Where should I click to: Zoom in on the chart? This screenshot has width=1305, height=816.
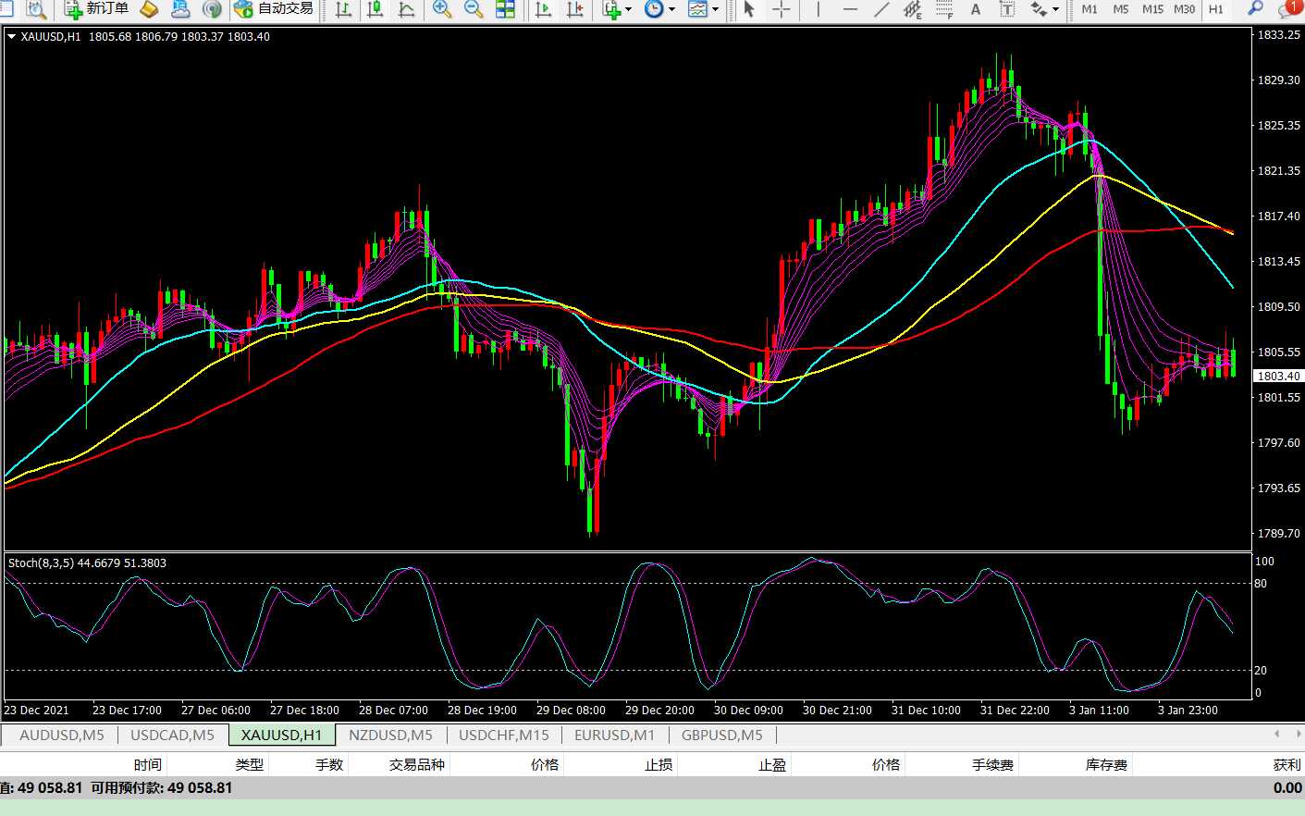[x=442, y=9]
